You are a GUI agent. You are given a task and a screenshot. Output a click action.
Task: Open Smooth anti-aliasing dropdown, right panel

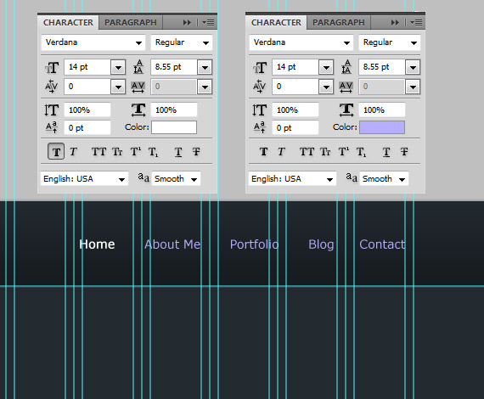384,178
